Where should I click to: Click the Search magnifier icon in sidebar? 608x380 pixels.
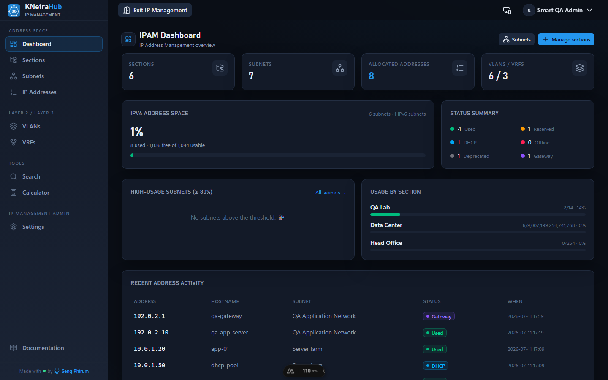pos(14,176)
